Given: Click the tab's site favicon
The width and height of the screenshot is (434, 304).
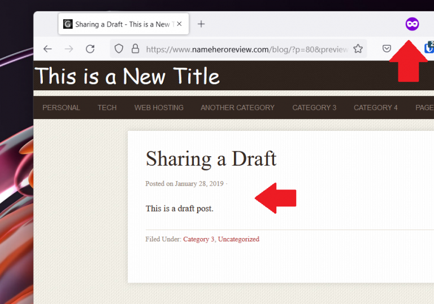Looking at the screenshot, I should tap(68, 24).
